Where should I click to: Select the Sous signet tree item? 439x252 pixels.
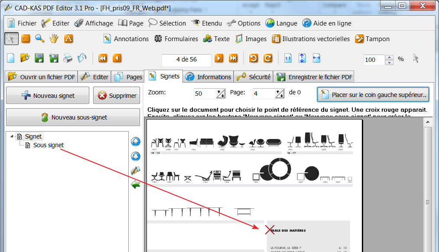(x=48, y=145)
